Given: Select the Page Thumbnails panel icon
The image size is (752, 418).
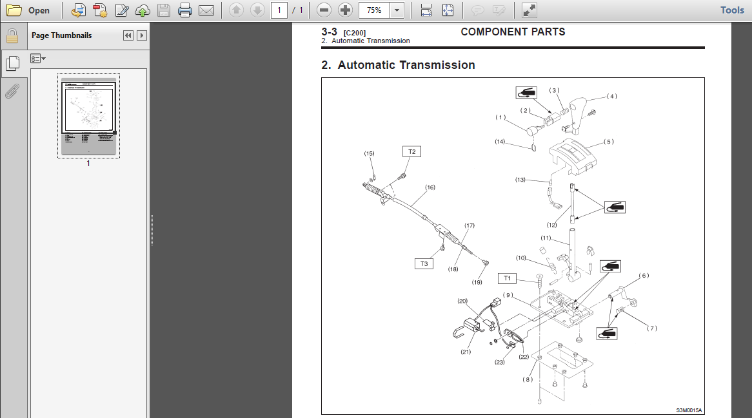Looking at the screenshot, I should coord(12,63).
